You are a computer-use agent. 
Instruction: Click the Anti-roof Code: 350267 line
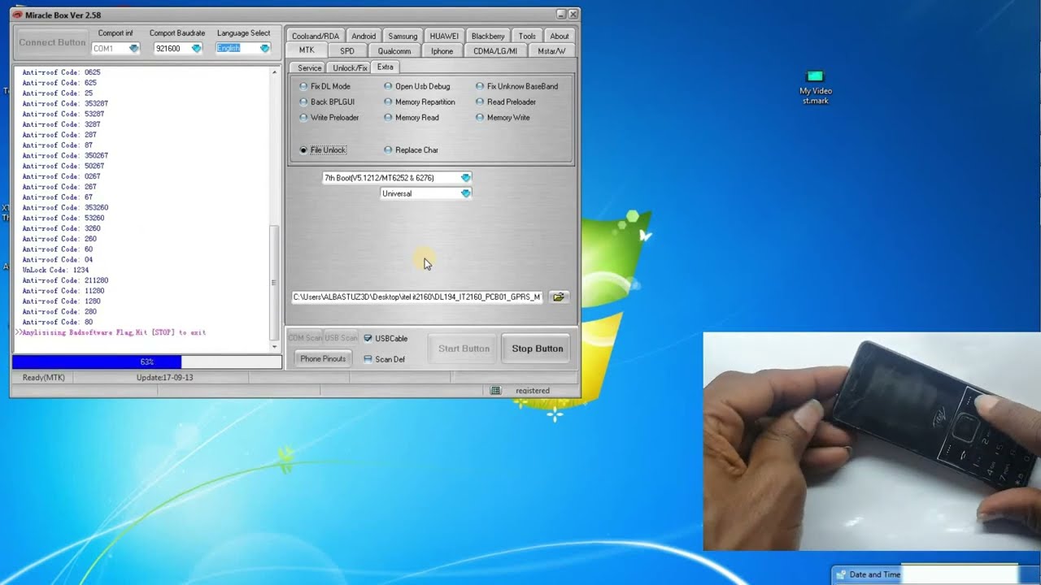(65, 155)
